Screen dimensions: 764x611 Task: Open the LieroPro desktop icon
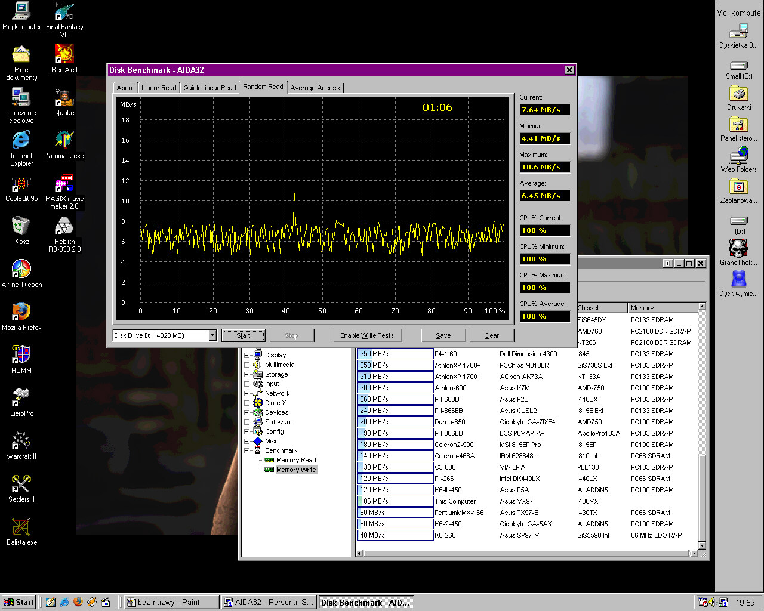click(x=21, y=401)
